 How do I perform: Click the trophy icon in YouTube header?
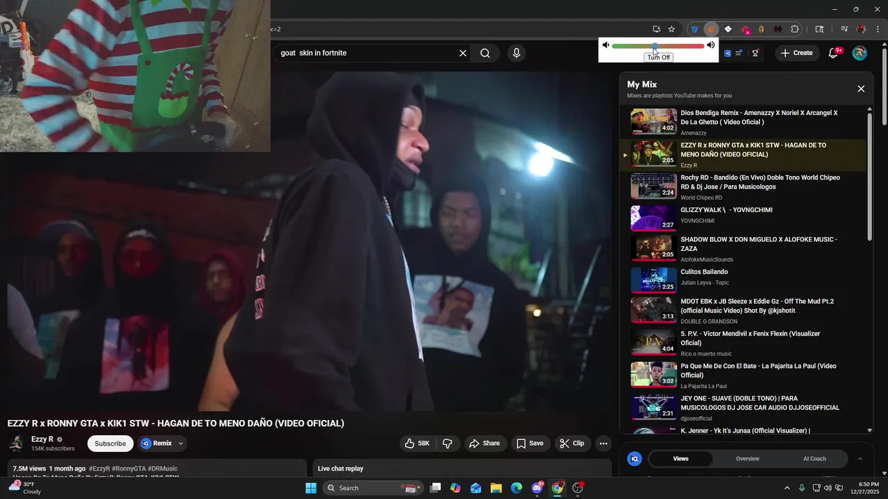coord(755,53)
